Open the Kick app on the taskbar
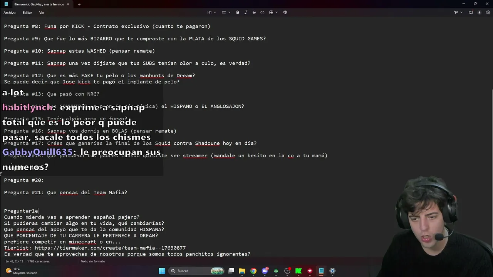Viewport: 493px width, 277px height. 298,271
